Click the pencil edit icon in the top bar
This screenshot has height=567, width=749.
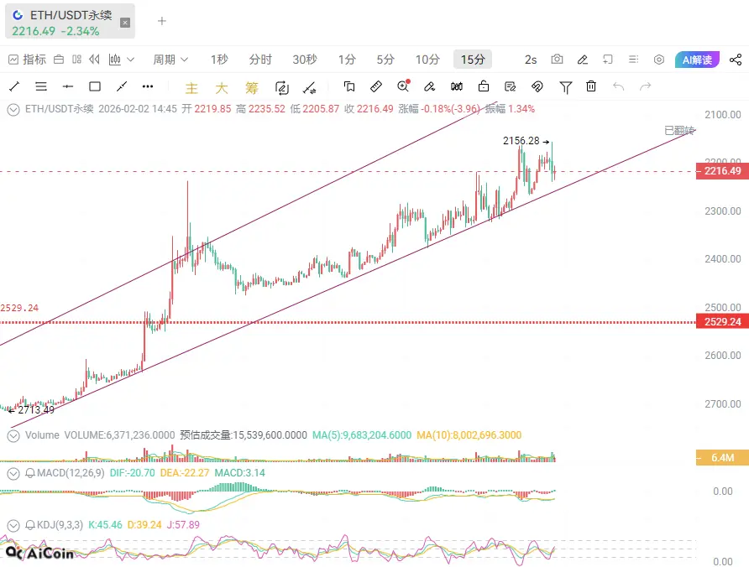click(x=582, y=60)
